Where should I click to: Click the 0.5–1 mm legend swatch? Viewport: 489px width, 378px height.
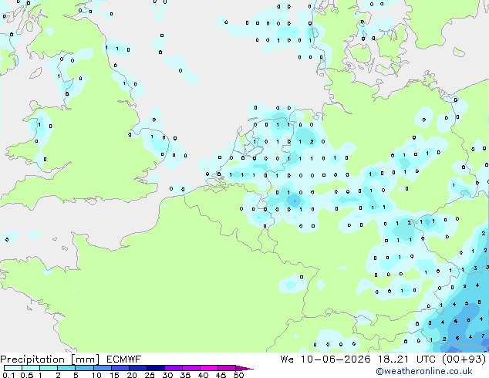coord(31,368)
